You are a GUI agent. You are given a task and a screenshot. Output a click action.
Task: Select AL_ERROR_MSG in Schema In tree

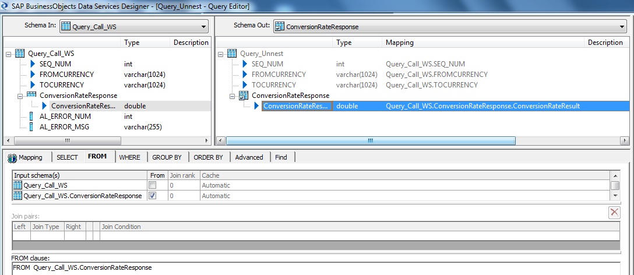[65, 127]
